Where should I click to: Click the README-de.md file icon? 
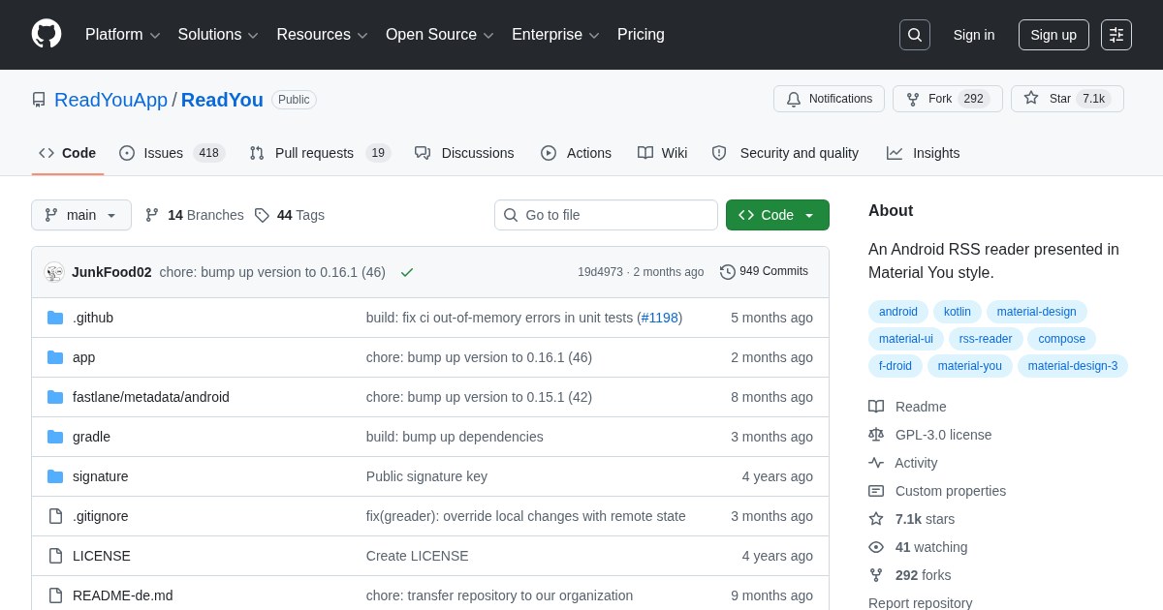click(x=55, y=595)
